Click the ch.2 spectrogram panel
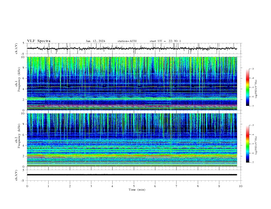 [x=132, y=140]
